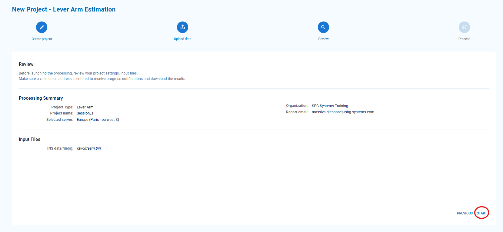Viewport: 503px width, 232px height.
Task: Click the project name value Session_1
Action: coord(85,113)
